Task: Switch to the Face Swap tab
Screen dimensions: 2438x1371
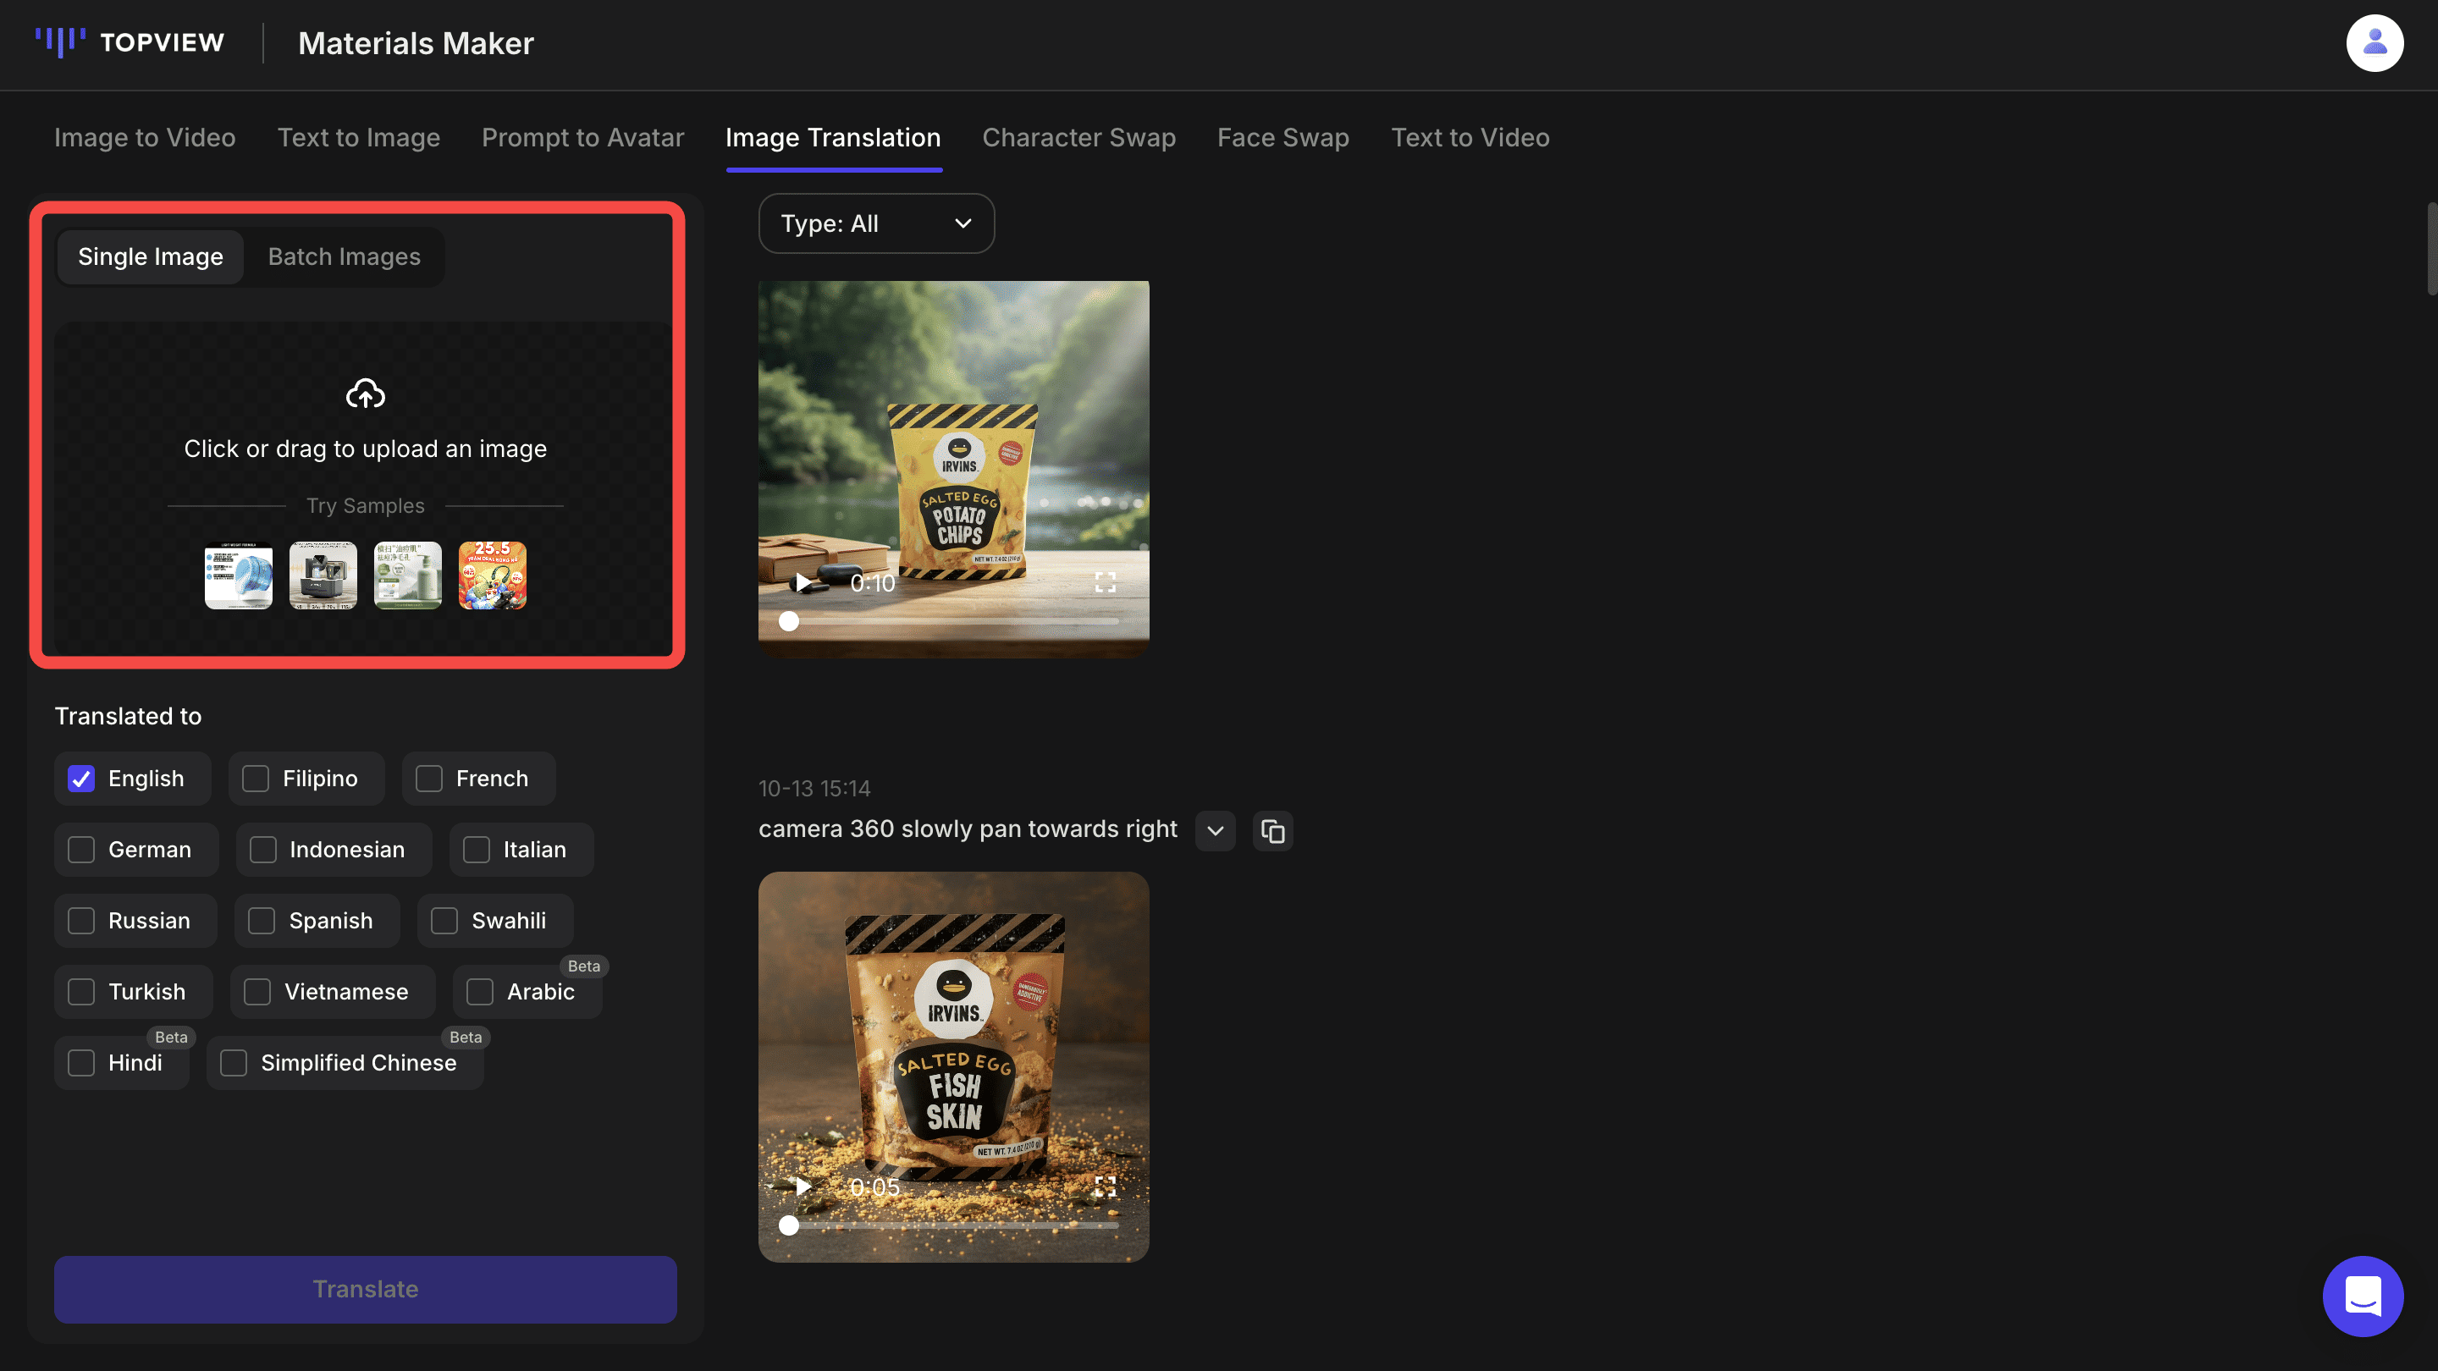Action: pos(1282,137)
